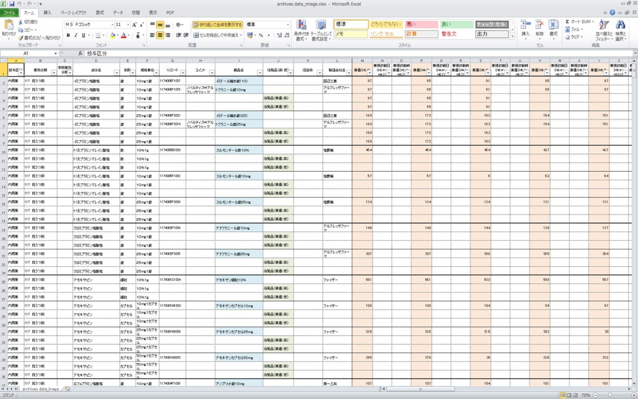
Task: Open the 挿入 (Insert) ribbon tab
Action: [48, 12]
